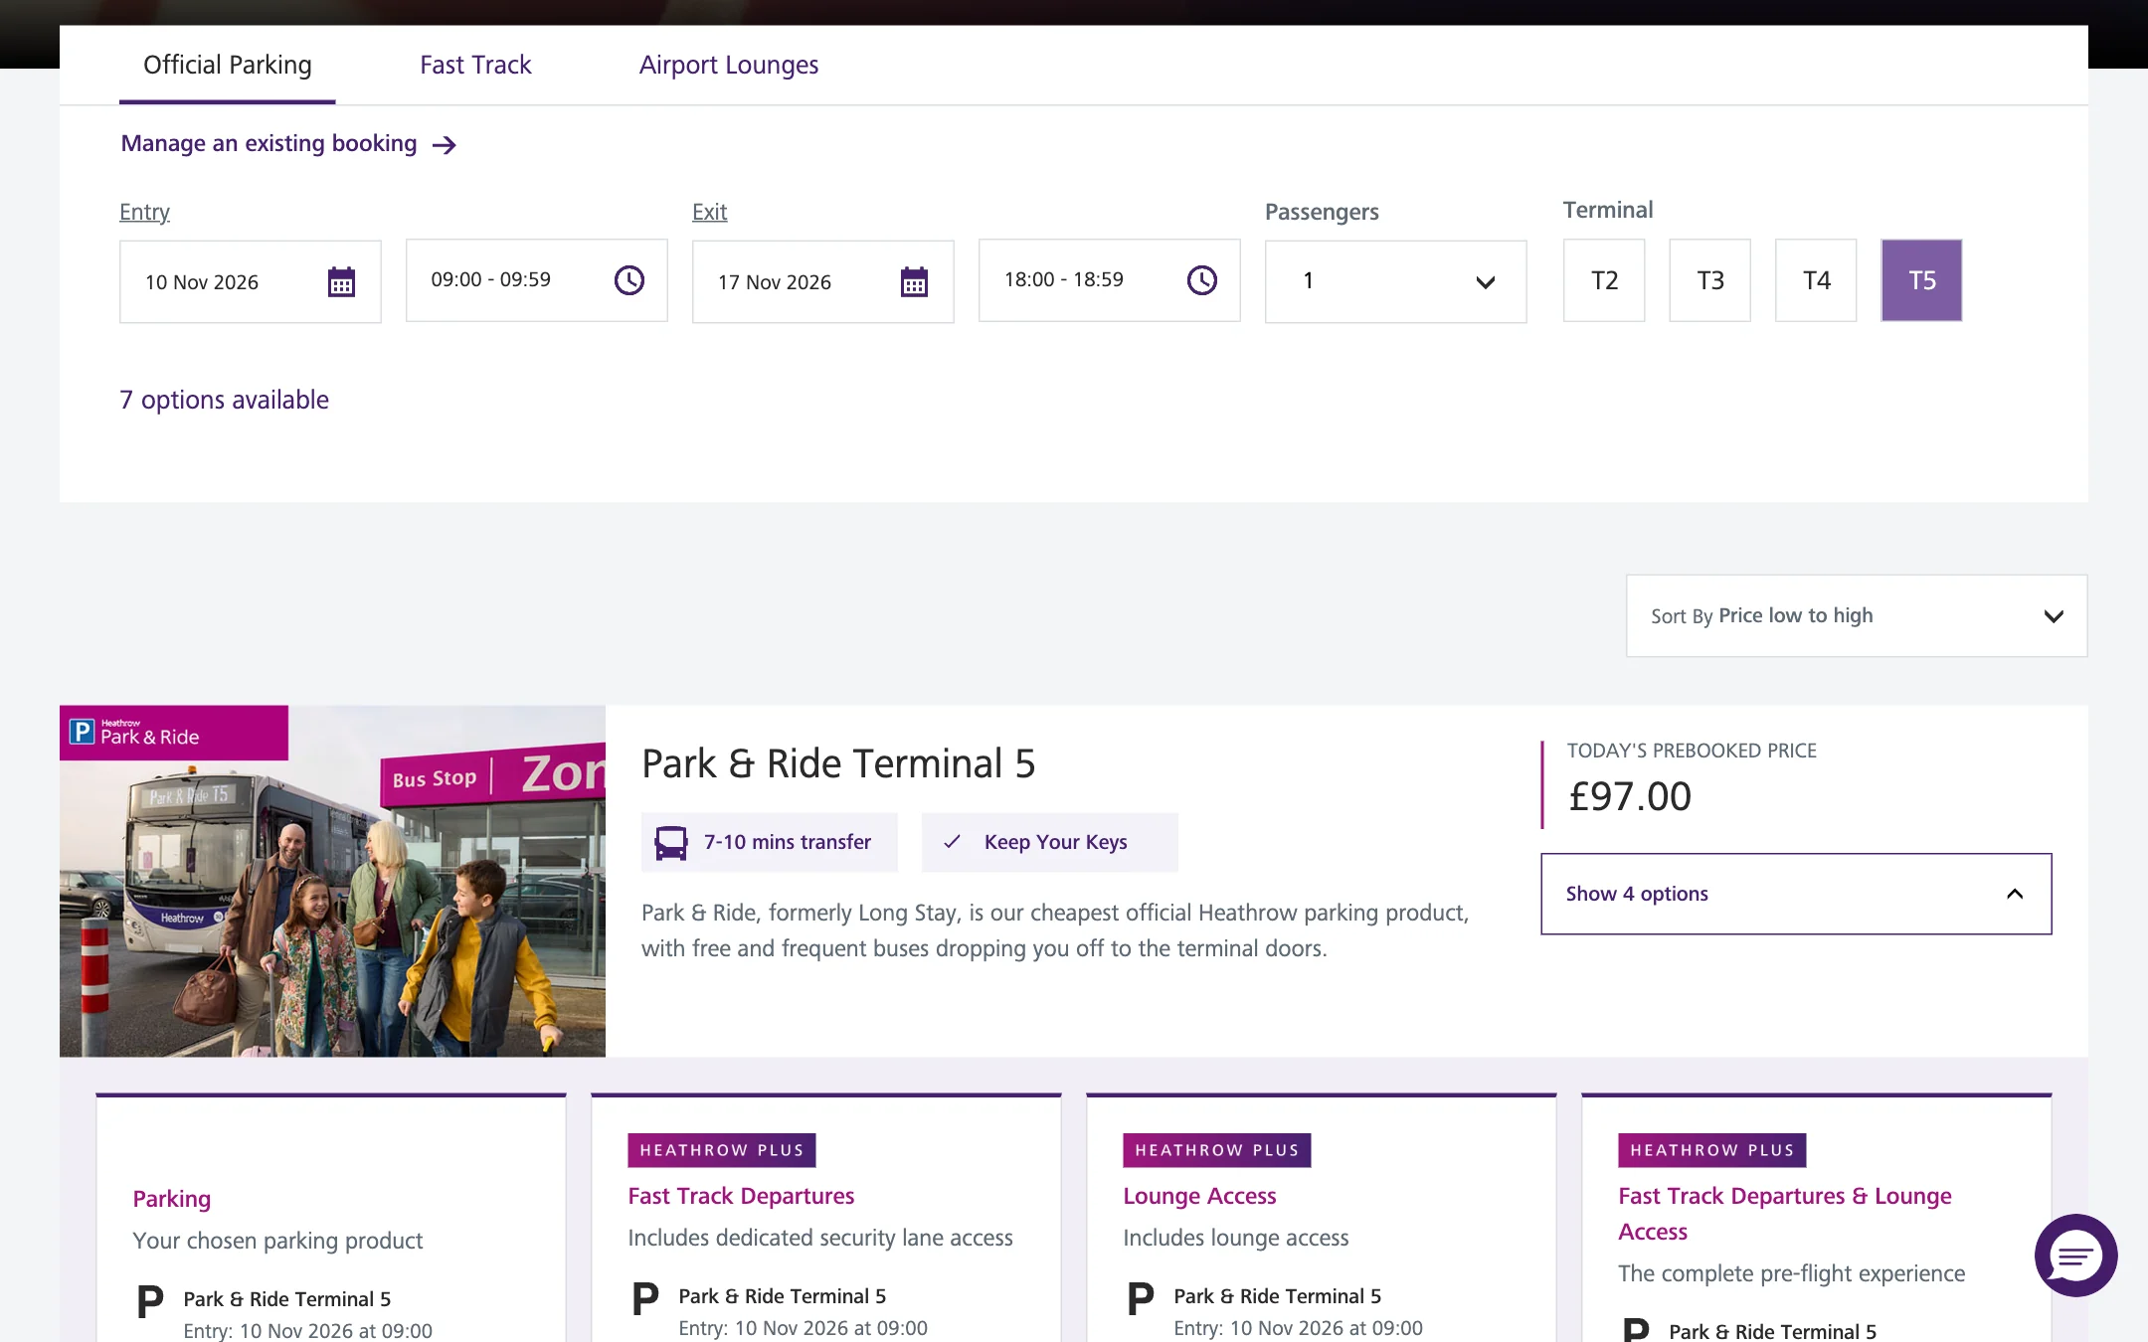
Task: Click HEATHROW PLUS badge above Fast Track Departures
Action: pos(722,1150)
